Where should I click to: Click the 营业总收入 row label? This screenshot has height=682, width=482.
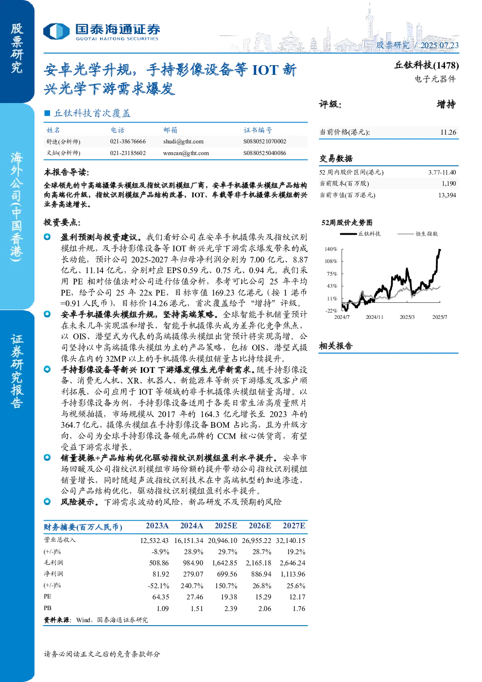(x=60, y=540)
